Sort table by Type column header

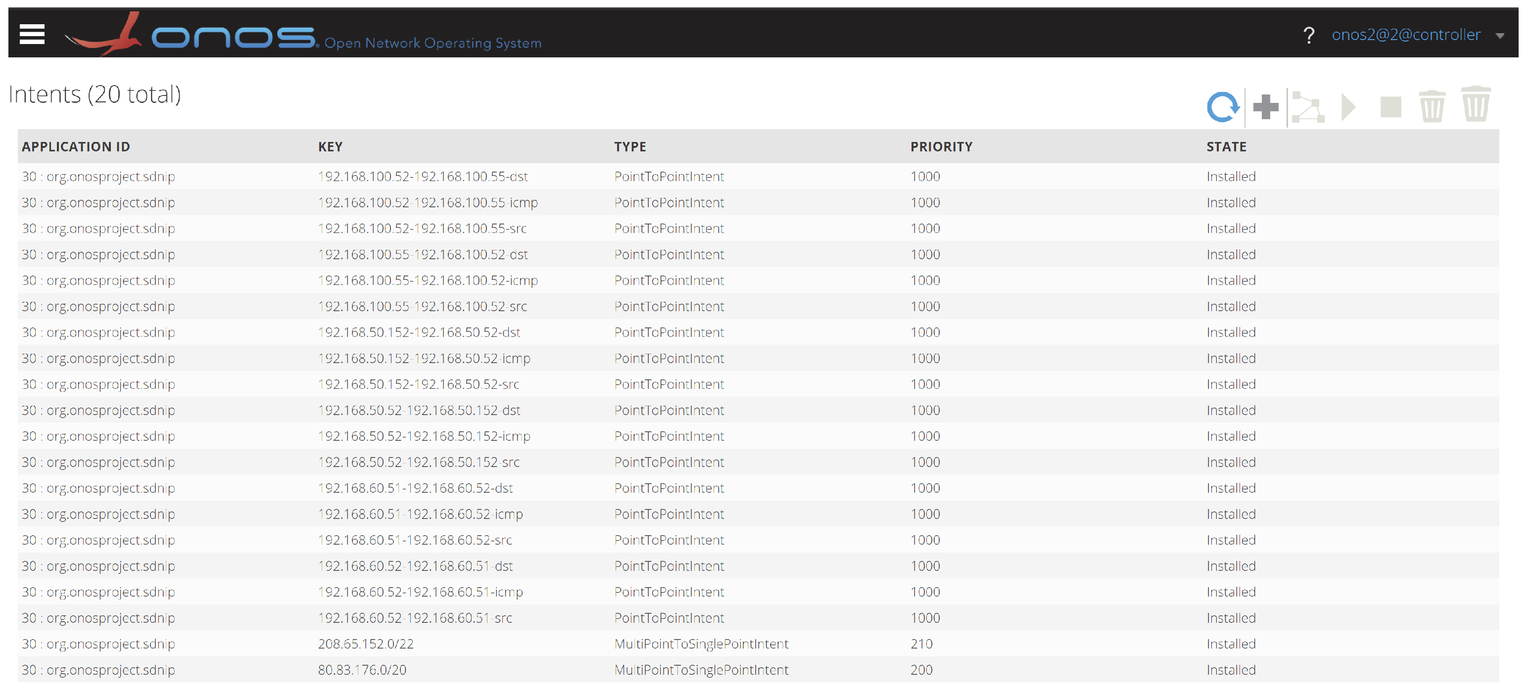[x=630, y=147]
